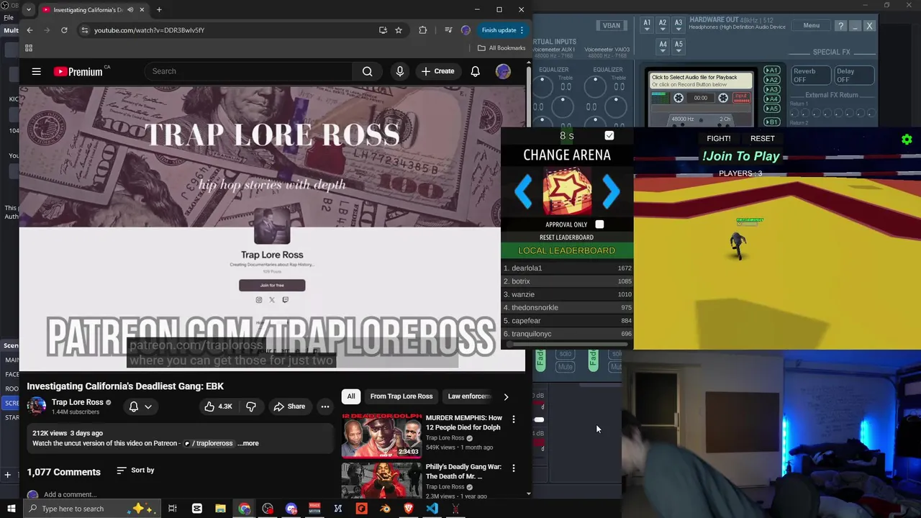
Task: Select previous arena with left arrow
Action: click(523, 191)
